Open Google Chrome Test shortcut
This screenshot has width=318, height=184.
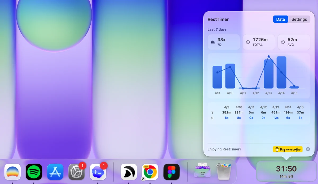pos(150,172)
